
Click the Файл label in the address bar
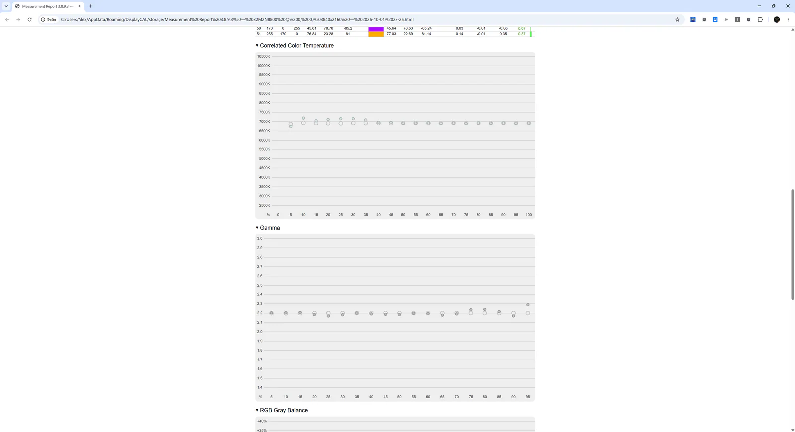coord(51,20)
